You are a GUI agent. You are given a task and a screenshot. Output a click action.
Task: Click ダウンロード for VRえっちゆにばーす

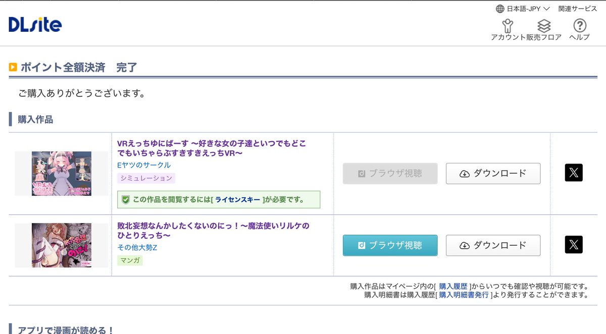point(493,174)
